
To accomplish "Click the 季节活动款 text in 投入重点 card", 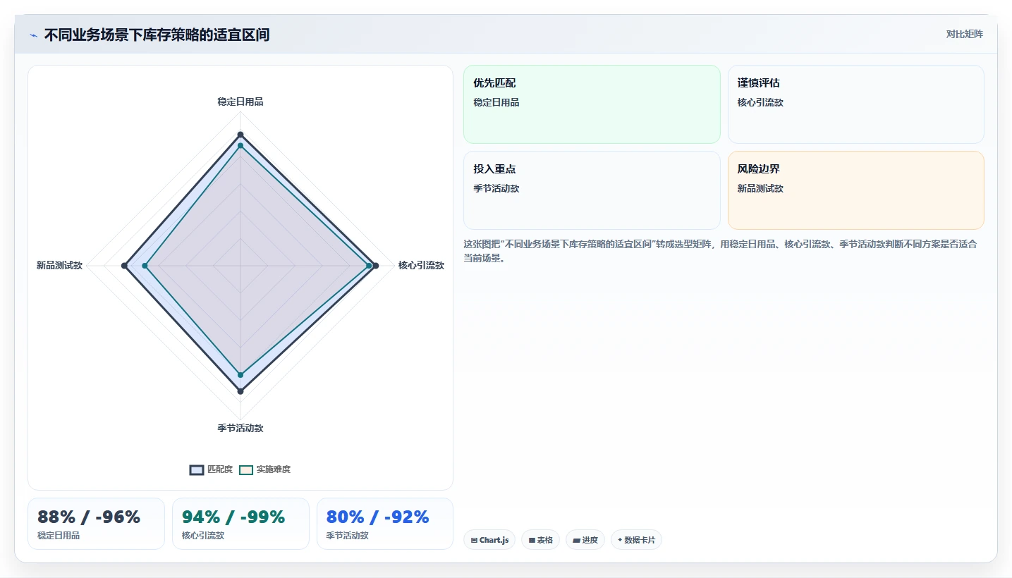I will tap(496, 188).
